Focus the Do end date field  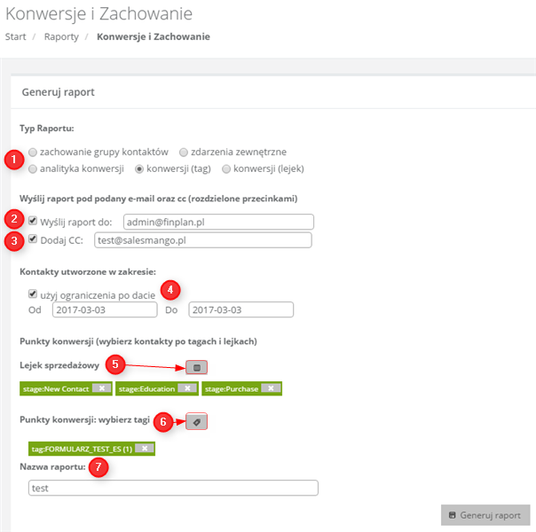point(240,309)
